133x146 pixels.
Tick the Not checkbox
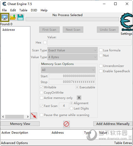pyautogui.click(x=101, y=55)
